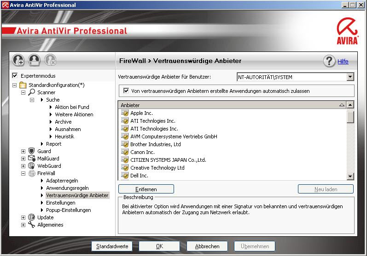Click icon next to Brother Industries, Ltd
The height and width of the screenshot is (256, 367).
point(125,144)
